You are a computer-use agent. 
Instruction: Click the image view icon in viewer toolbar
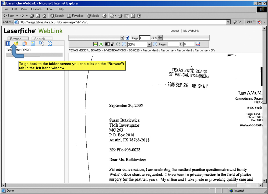pyautogui.click(x=96, y=44)
